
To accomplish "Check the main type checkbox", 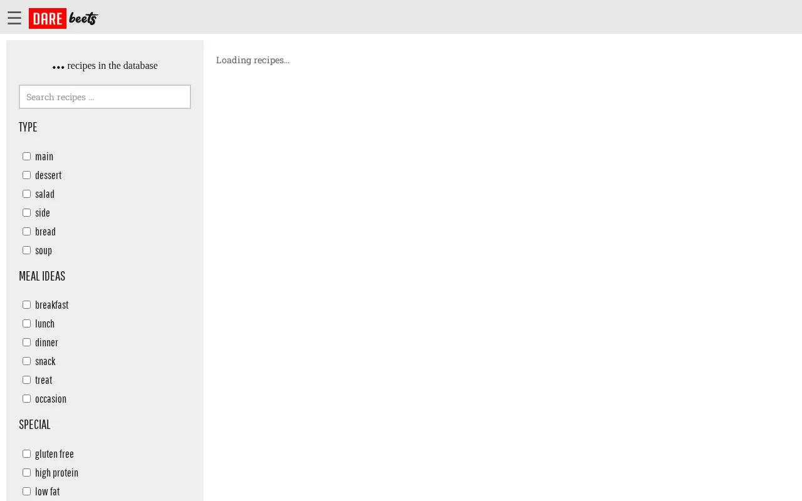I will (x=26, y=156).
